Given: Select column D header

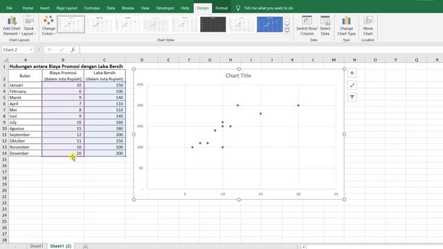Looking at the screenshot, I should 142,60.
